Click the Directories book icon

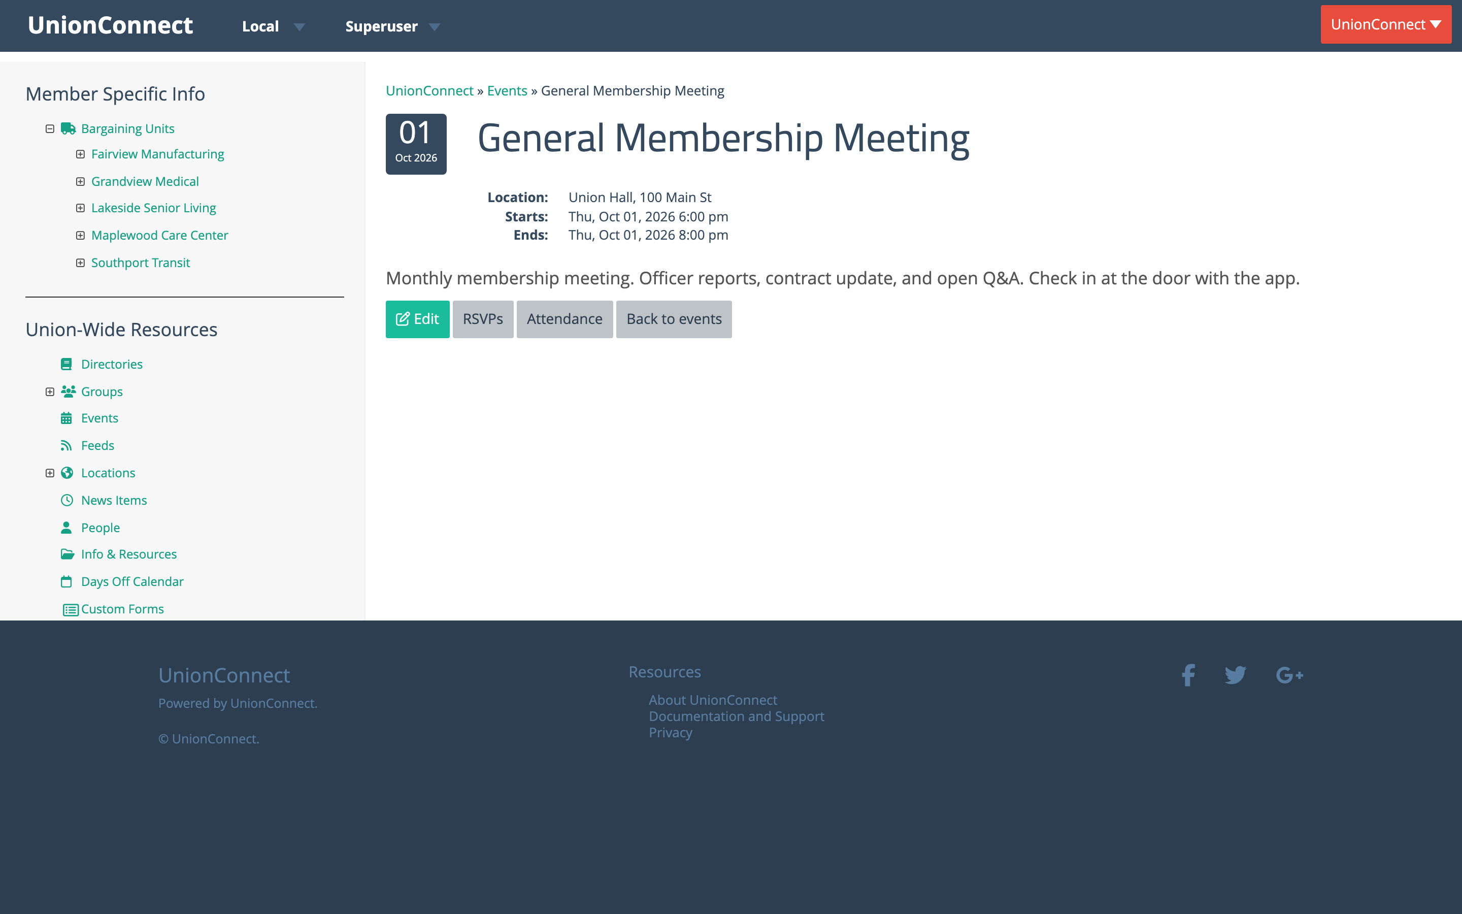pos(67,364)
